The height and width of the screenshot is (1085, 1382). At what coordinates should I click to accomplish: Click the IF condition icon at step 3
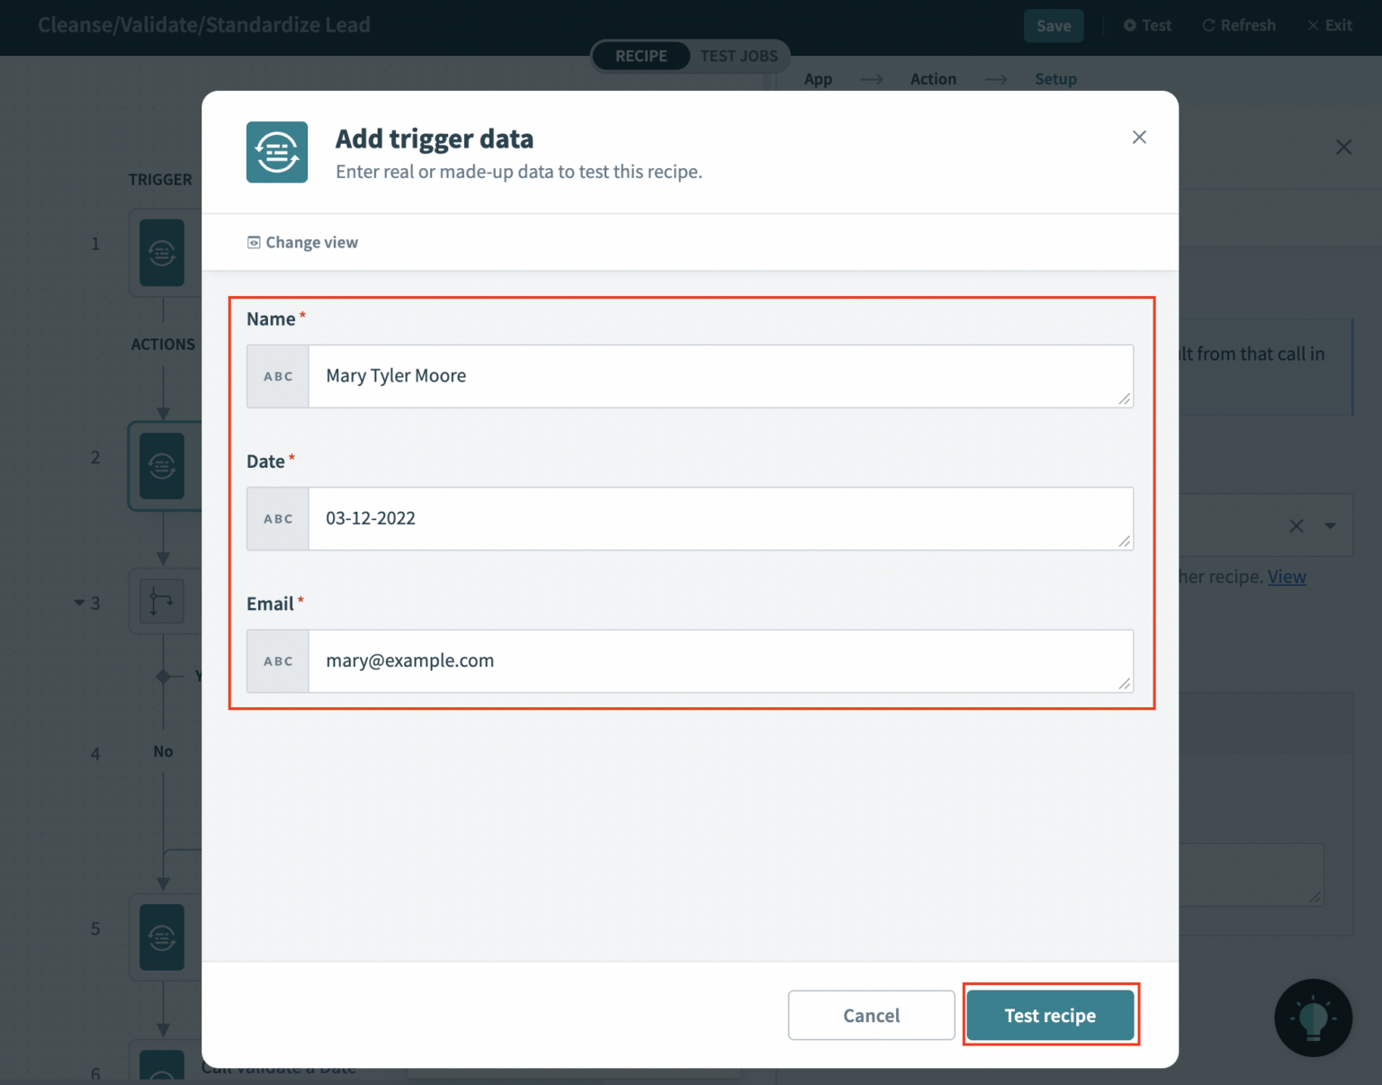pos(162,601)
